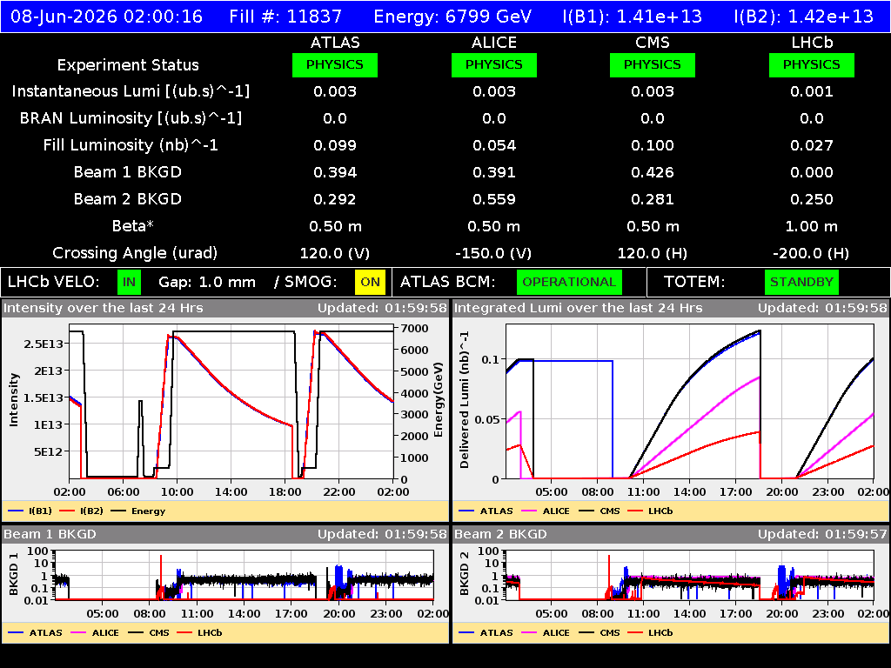Click the ALICE column heading in status table

point(494,43)
